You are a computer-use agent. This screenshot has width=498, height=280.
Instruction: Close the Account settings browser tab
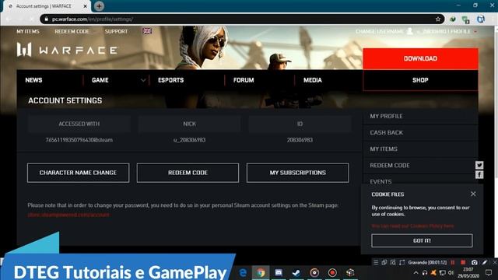tap(85, 6)
